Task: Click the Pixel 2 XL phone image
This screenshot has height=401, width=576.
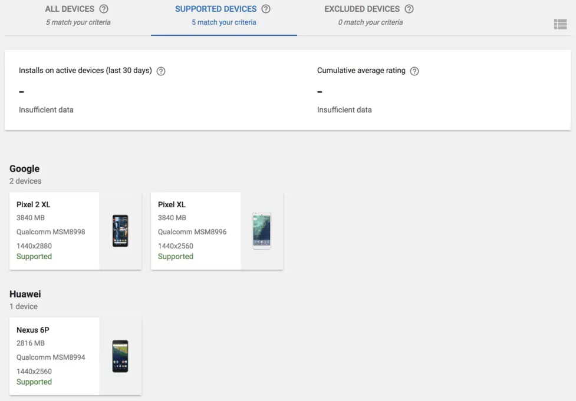Action: (120, 231)
